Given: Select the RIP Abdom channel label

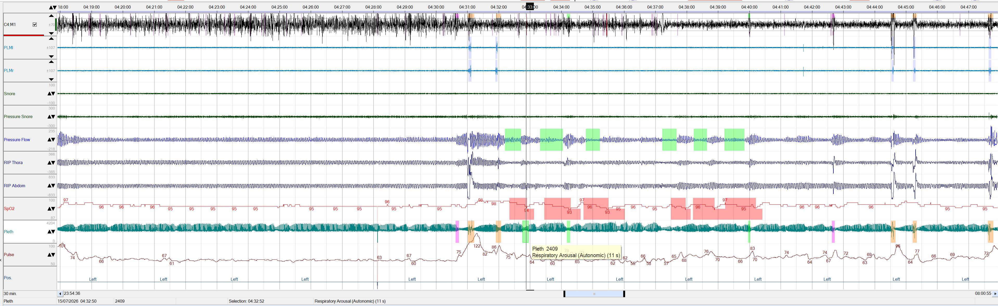Looking at the screenshot, I should (15, 186).
